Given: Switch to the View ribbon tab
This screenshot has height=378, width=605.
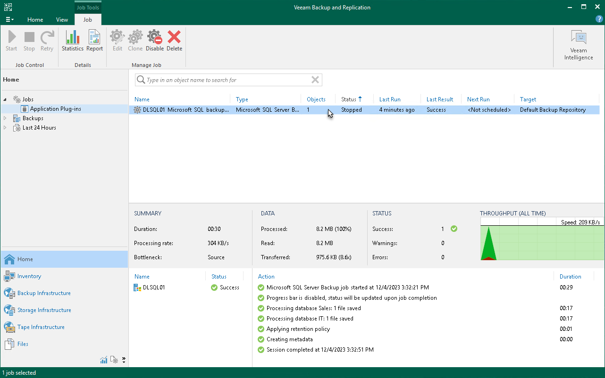Looking at the screenshot, I should click(62, 20).
